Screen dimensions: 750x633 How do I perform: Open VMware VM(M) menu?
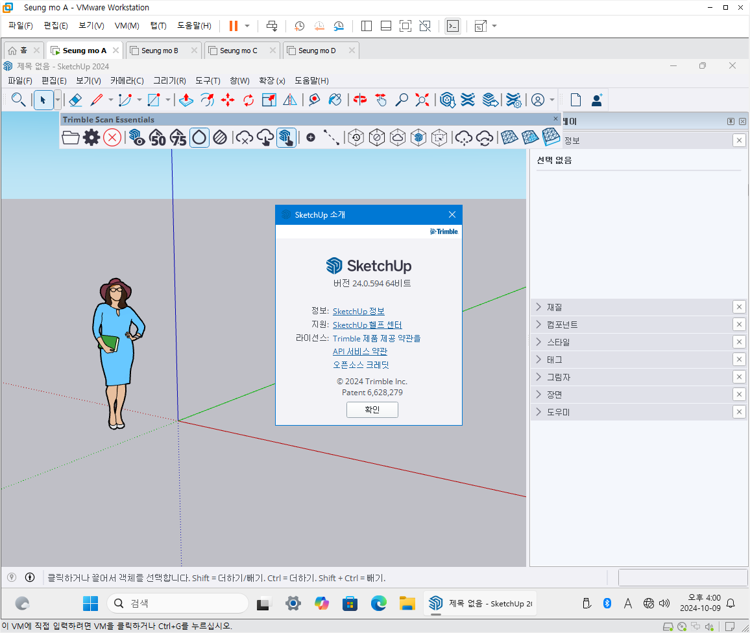pos(127,26)
